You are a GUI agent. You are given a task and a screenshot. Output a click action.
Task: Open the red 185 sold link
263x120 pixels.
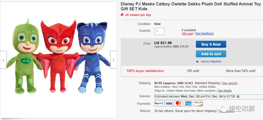[187, 34]
